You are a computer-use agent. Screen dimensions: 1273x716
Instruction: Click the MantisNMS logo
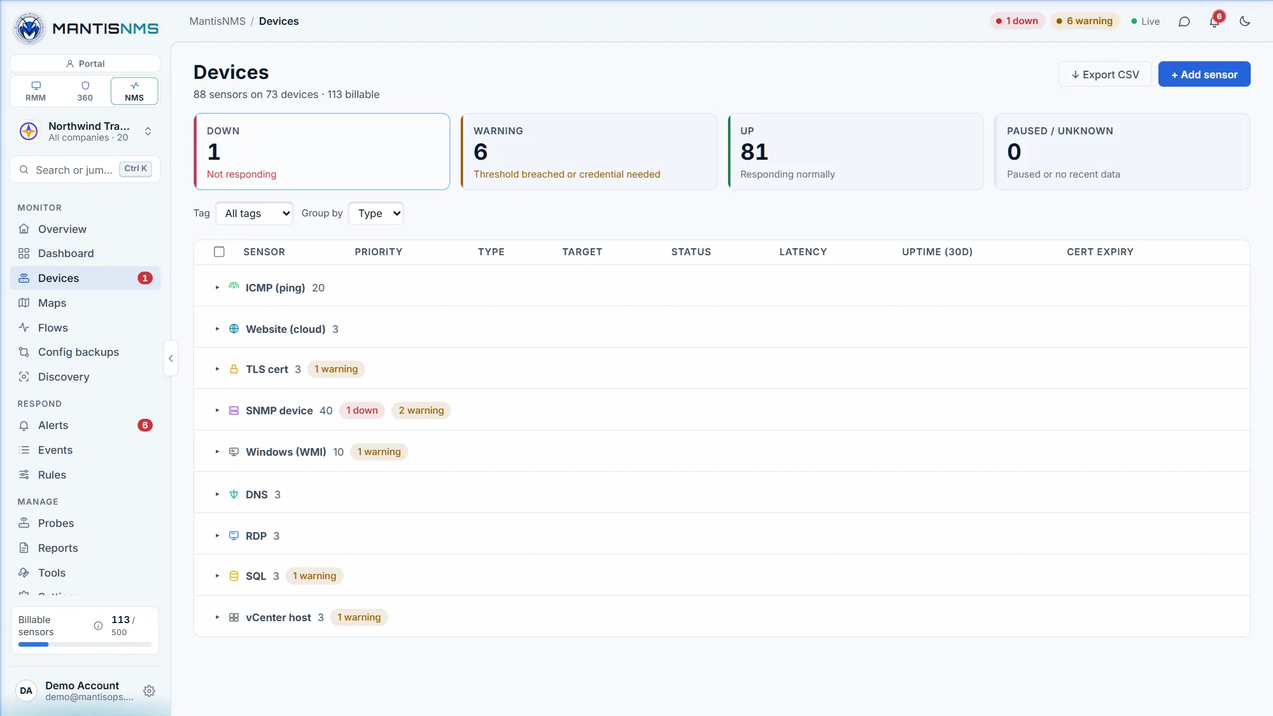pos(86,28)
